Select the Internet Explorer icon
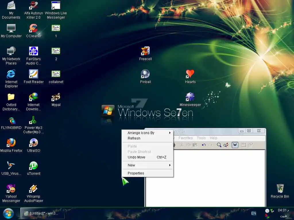This screenshot has width=294, height=220. tap(11, 79)
